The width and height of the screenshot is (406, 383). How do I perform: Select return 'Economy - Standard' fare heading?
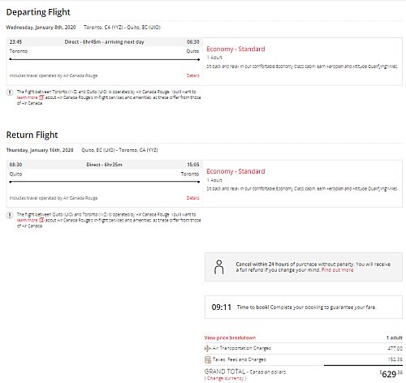click(x=235, y=171)
